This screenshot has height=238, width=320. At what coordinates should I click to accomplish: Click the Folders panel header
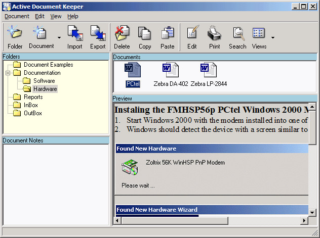point(56,57)
